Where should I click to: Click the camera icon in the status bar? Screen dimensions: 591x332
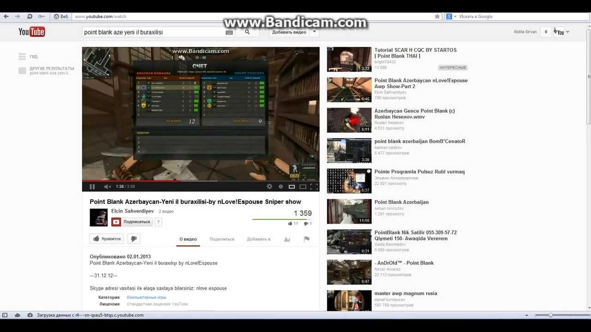(30, 315)
